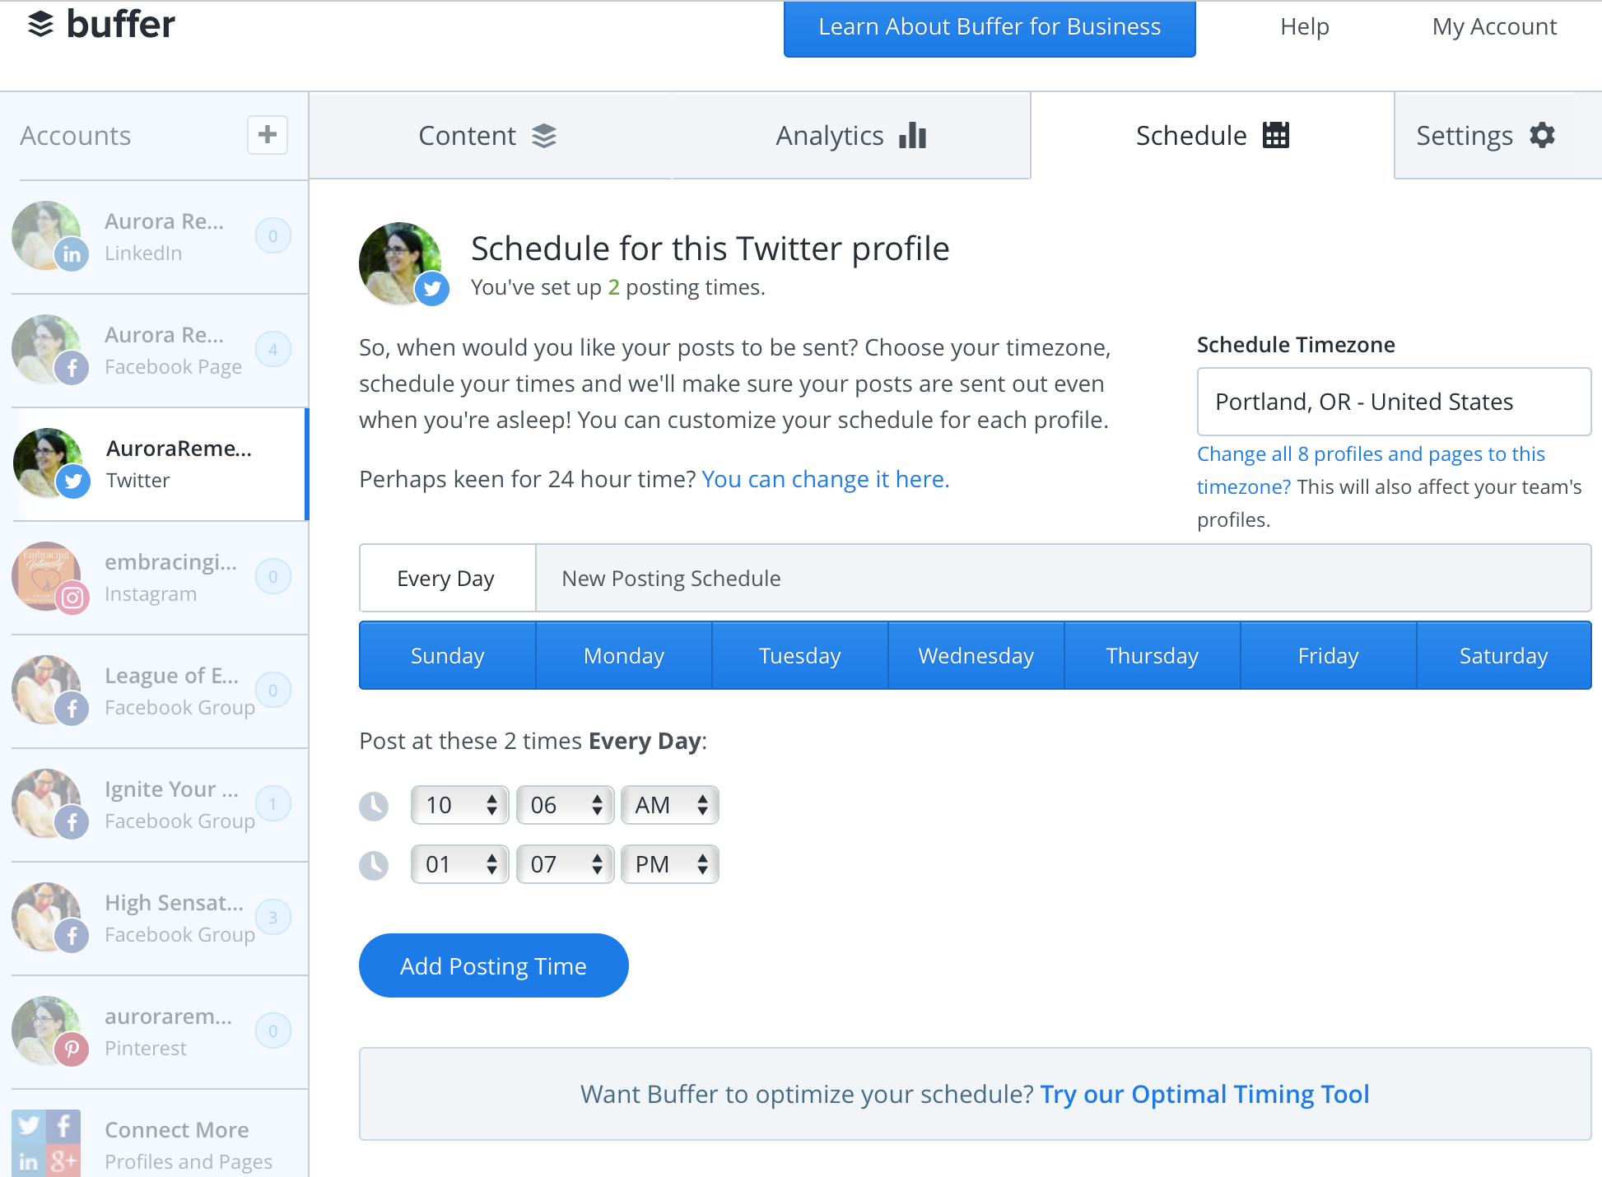
Task: Click 'Change all 8 profiles' timezone link
Action: pos(1371,470)
